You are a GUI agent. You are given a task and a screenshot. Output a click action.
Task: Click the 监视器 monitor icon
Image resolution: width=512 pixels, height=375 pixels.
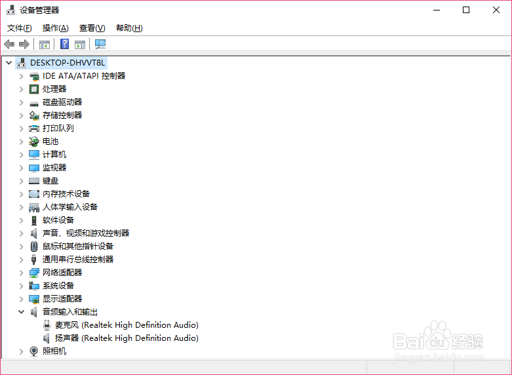(x=34, y=168)
